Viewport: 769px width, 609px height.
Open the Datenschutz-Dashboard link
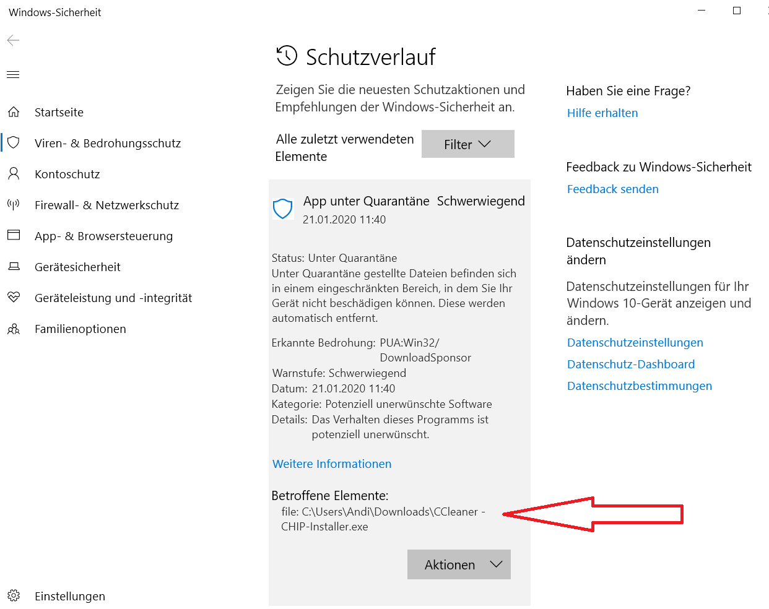[x=631, y=365]
